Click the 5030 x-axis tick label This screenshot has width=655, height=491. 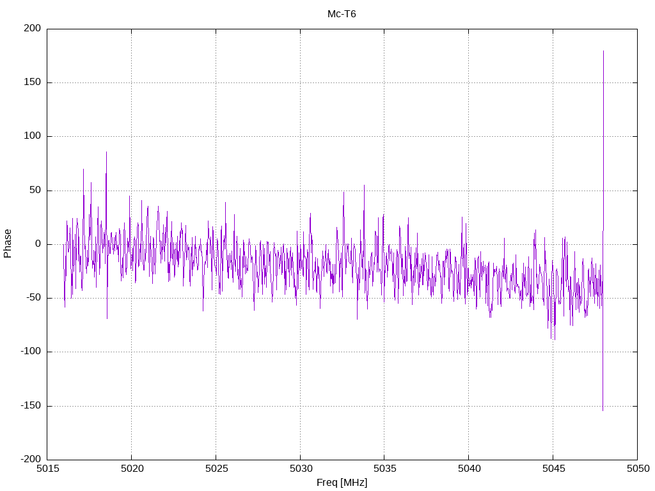pos(300,469)
